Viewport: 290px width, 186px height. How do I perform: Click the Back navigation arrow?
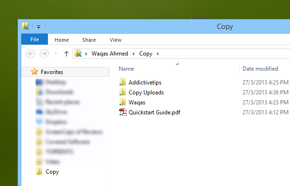coord(30,54)
